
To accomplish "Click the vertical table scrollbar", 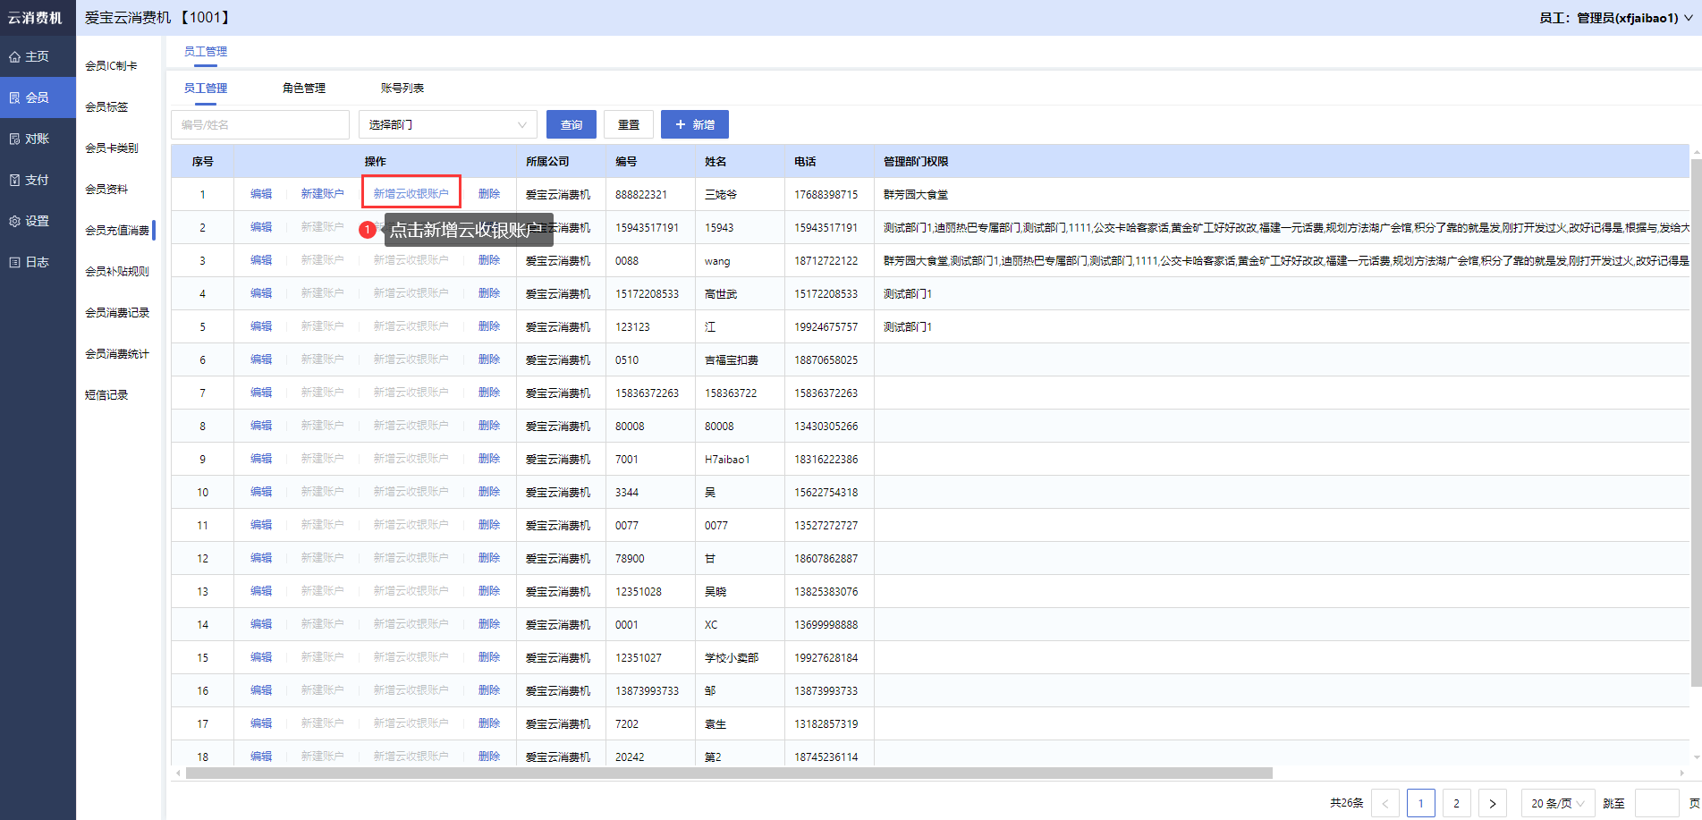I will coord(1696,422).
